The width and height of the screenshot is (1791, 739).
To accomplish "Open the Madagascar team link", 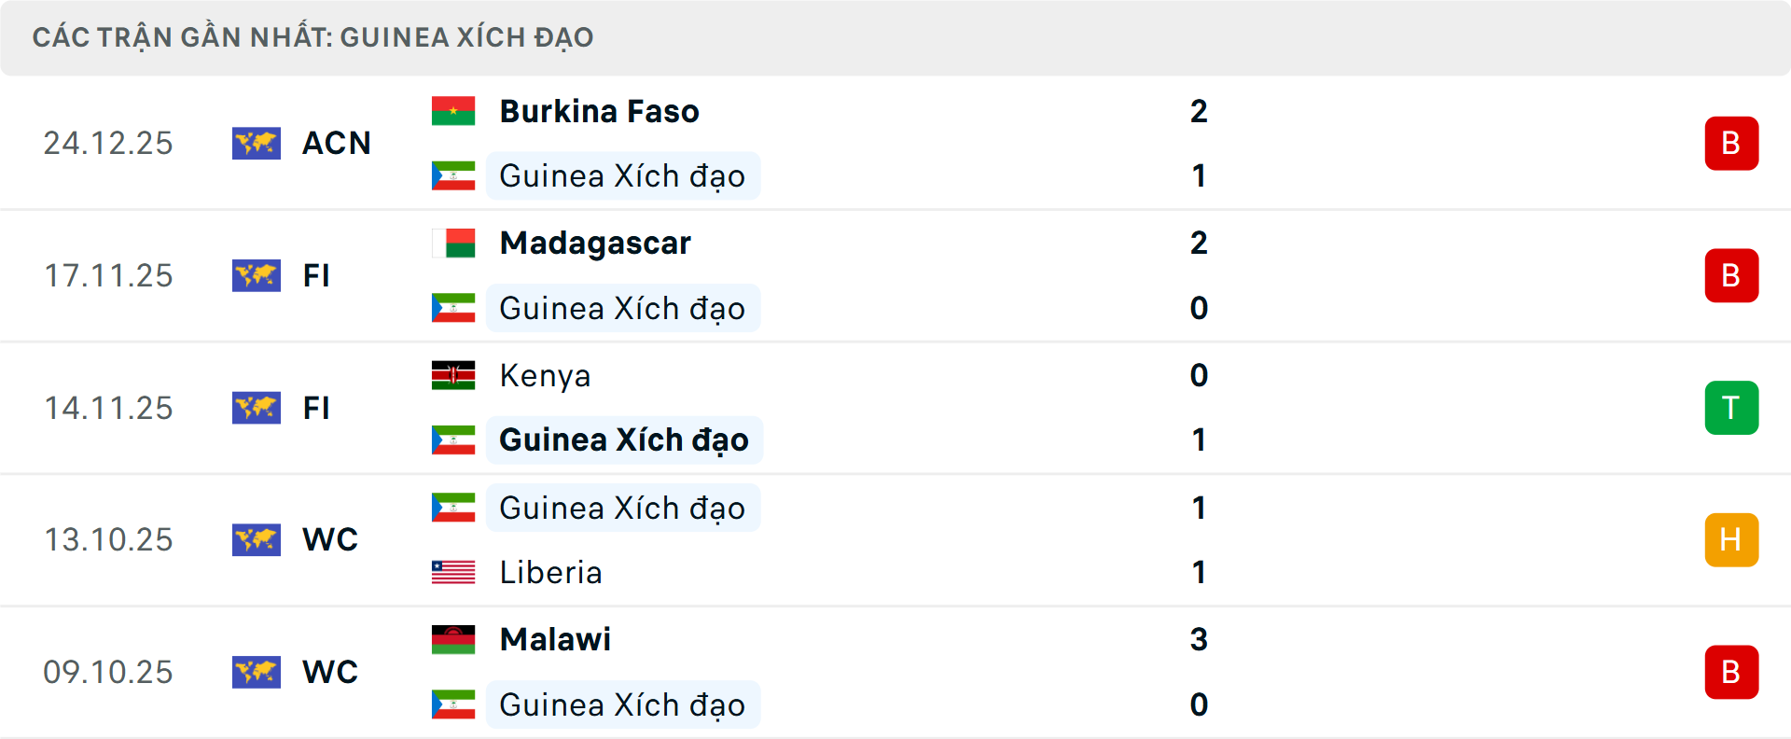I will [x=595, y=244].
